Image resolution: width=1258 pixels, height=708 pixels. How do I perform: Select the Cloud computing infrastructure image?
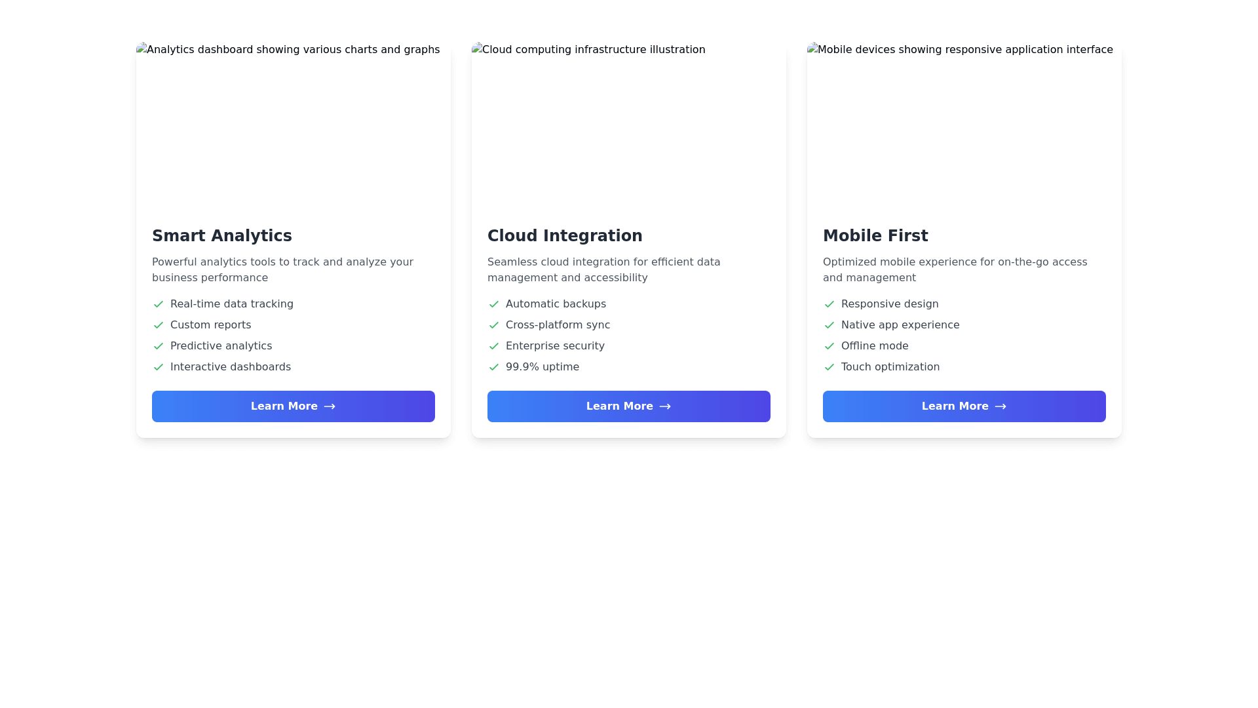click(628, 126)
